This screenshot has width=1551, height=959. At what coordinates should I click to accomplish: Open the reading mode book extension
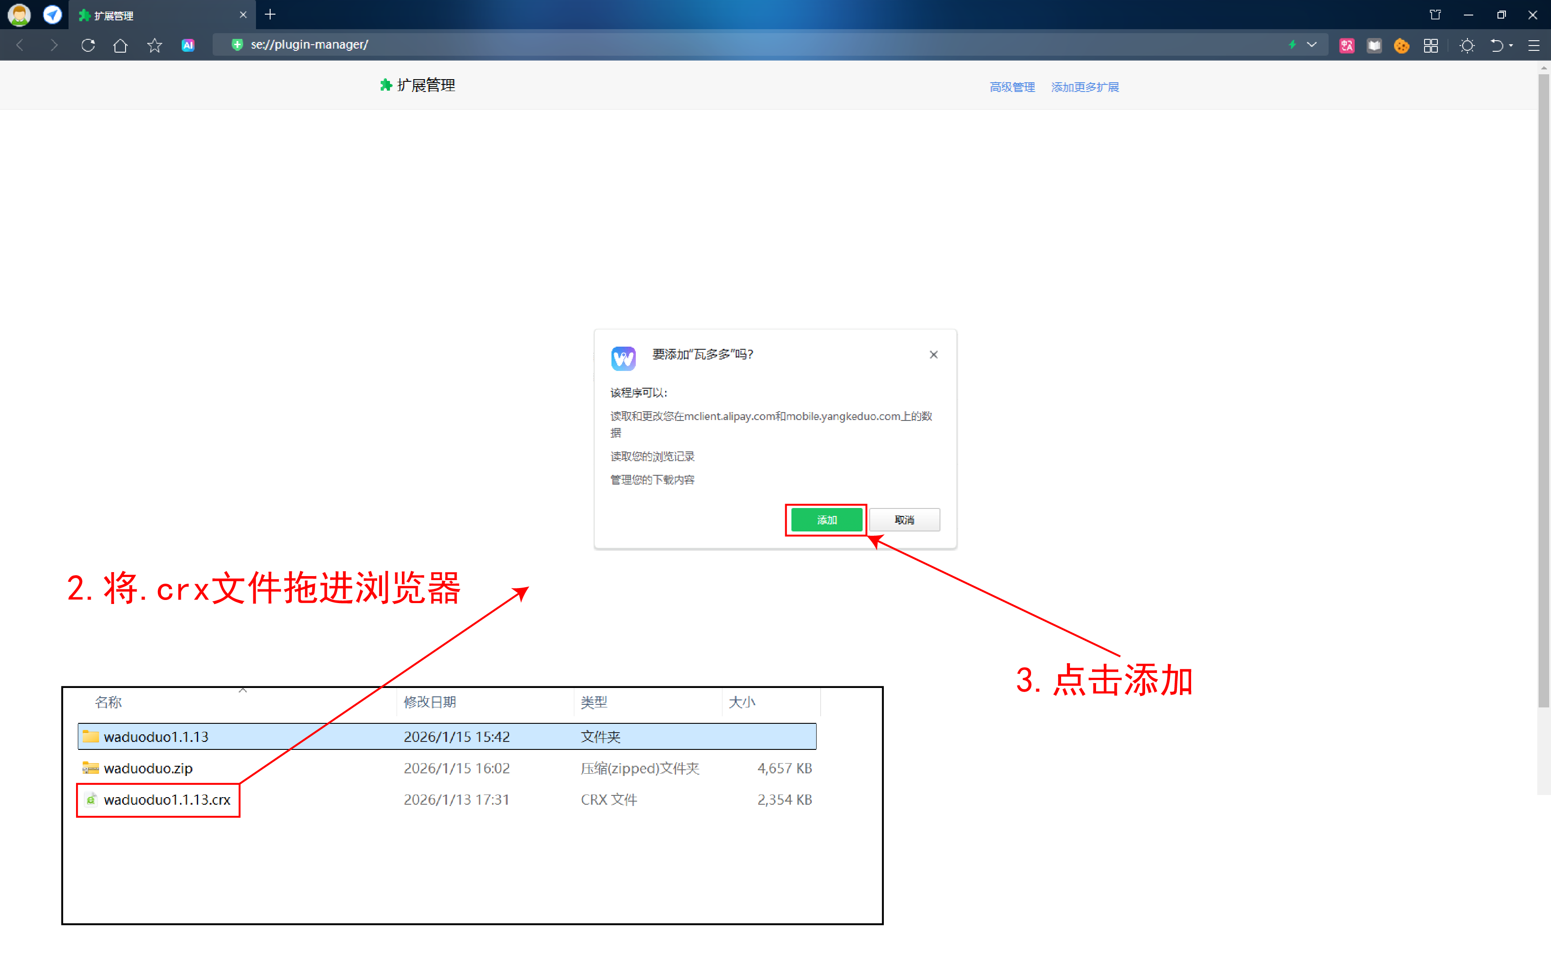pos(1374,46)
